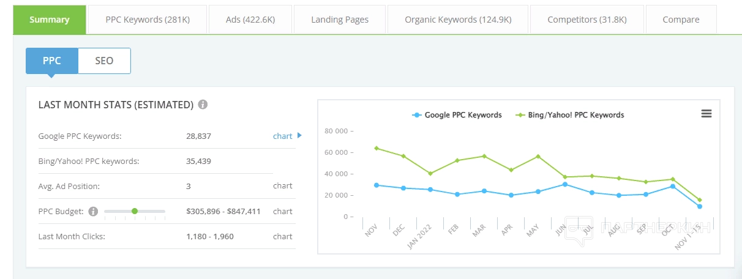Show chart for Google PPC Keywords
Image resolution: width=742 pixels, height=279 pixels.
[x=282, y=136]
